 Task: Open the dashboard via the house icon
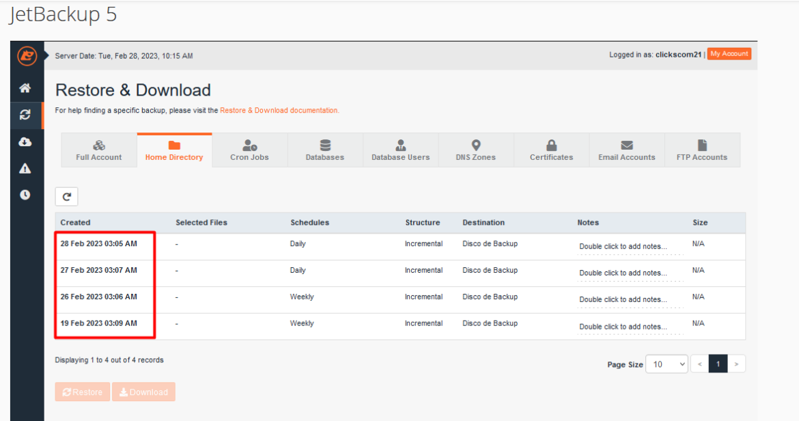(26, 87)
